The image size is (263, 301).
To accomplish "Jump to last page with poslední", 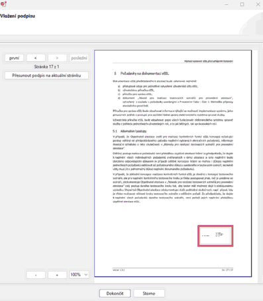I will pyautogui.click(x=79, y=58).
